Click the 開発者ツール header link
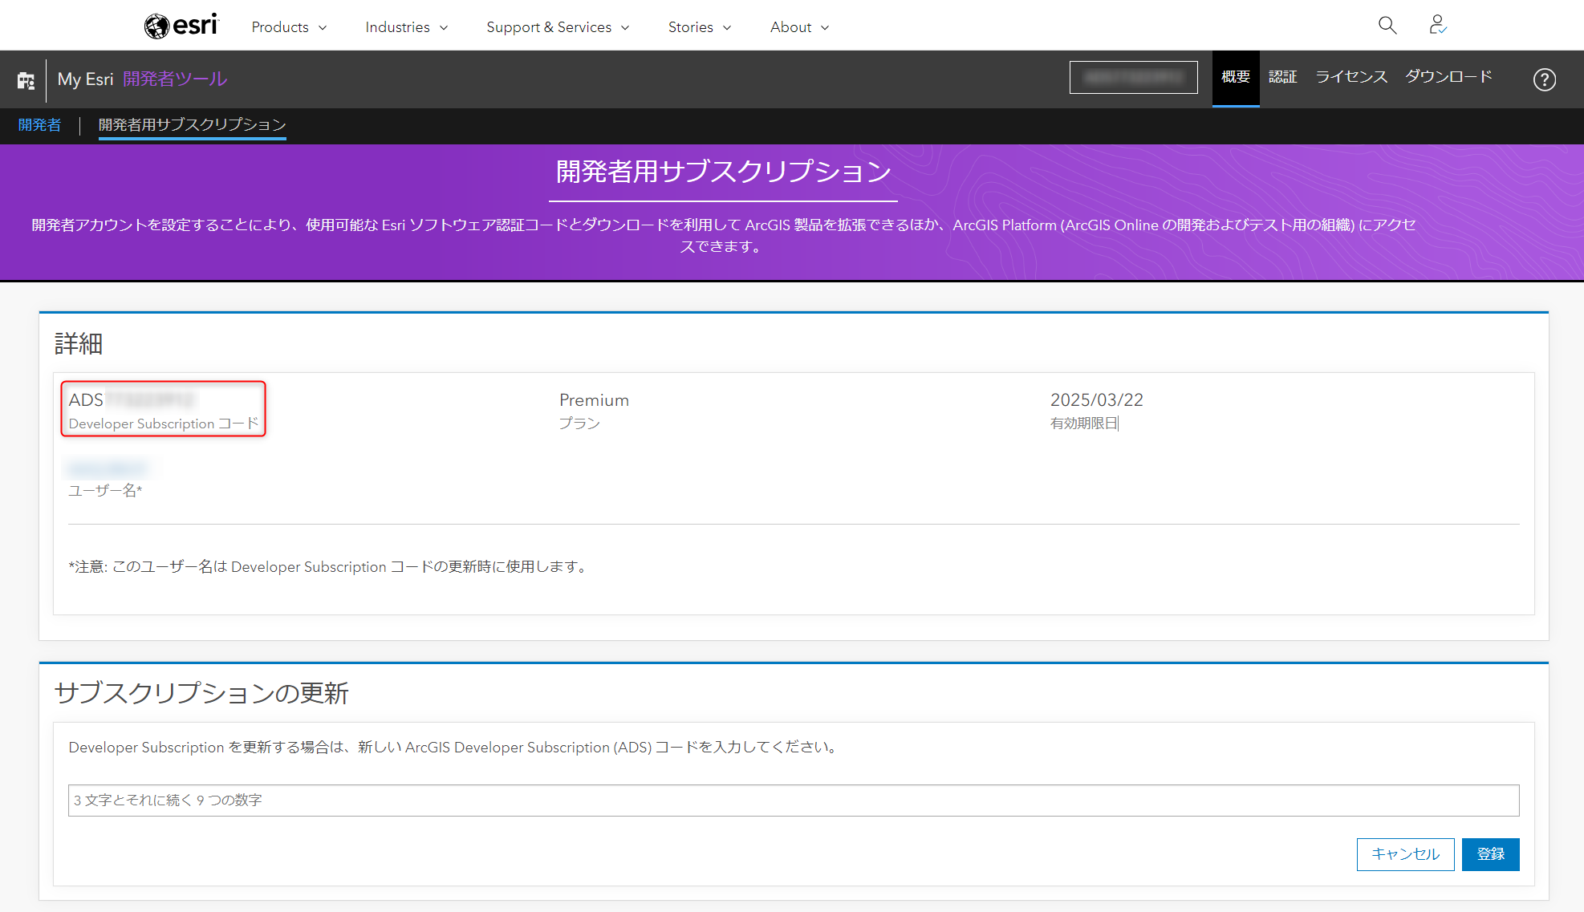Screen dimensions: 1584x912 point(175,79)
